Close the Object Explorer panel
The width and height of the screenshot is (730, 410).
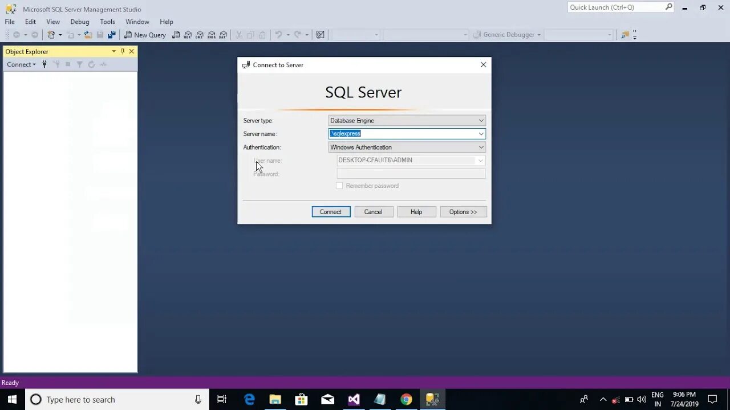coord(132,51)
